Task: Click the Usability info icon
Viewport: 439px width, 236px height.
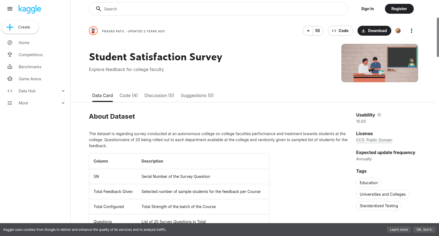Action: (379, 115)
